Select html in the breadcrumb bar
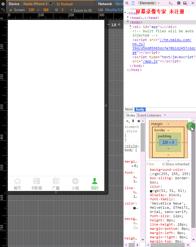This screenshot has width=196, height=247. coord(129,109)
